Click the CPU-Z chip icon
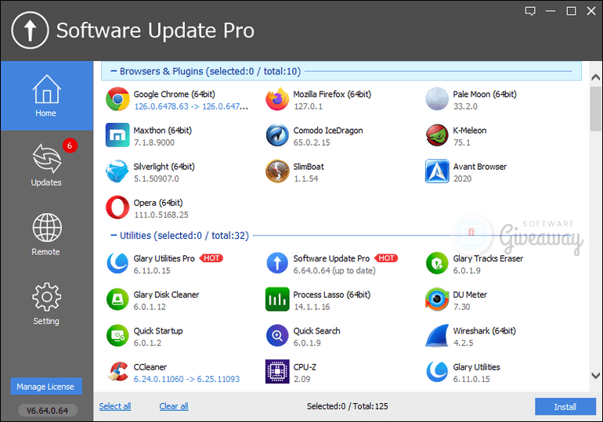This screenshot has height=422, width=603. tap(277, 372)
